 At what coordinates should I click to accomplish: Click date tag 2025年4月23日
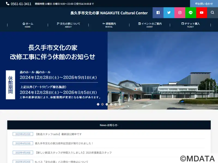click(x=23, y=143)
